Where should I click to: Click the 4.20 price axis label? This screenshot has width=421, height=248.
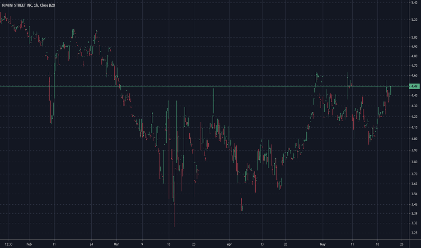414,117
